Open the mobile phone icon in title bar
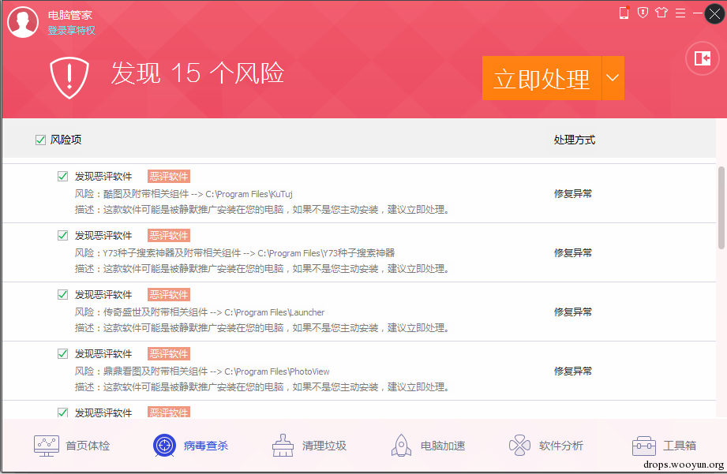Image resolution: width=727 pixels, height=474 pixels. 624,13
